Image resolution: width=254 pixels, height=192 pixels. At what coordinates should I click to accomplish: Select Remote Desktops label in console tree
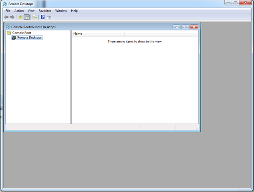tap(29, 38)
